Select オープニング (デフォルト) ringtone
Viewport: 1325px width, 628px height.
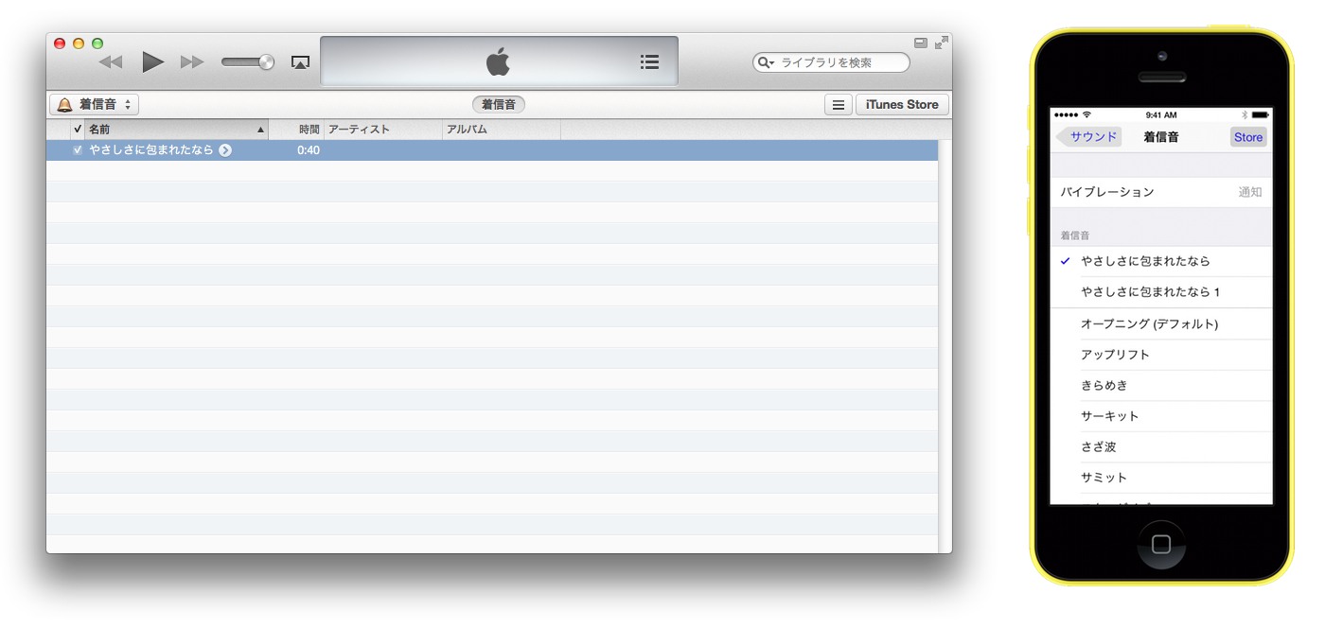coord(1161,323)
